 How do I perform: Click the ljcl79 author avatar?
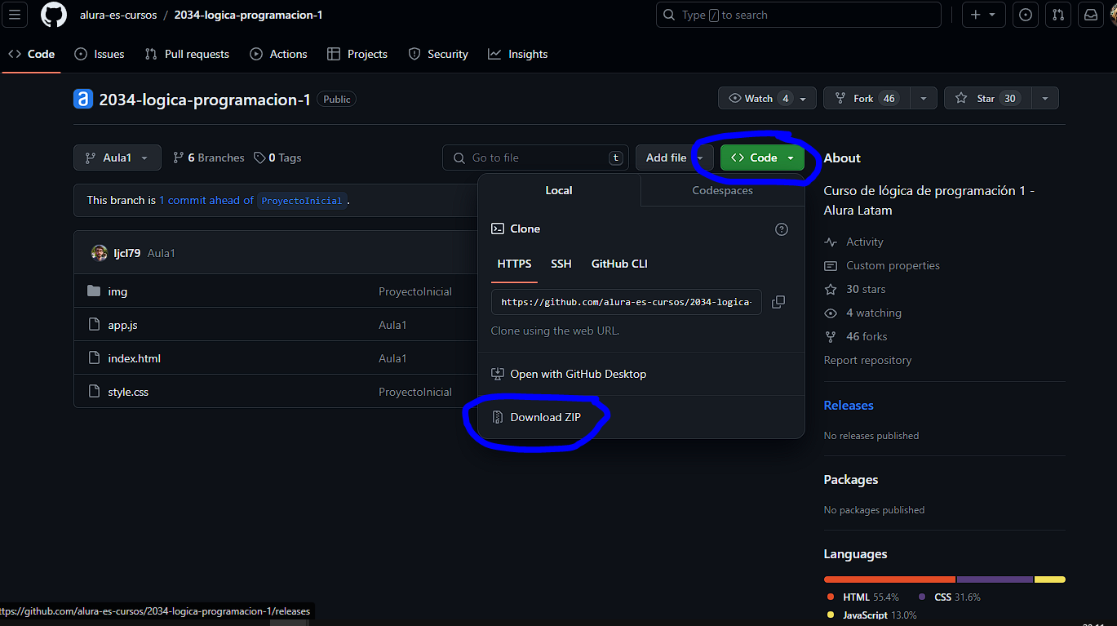click(100, 253)
